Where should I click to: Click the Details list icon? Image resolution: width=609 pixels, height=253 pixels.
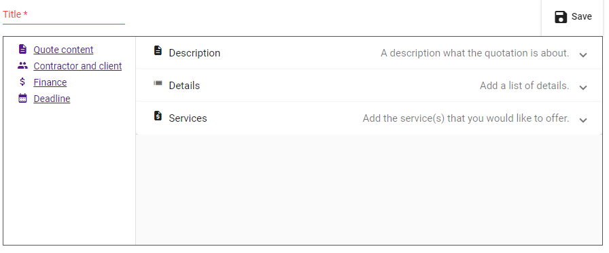(x=158, y=83)
